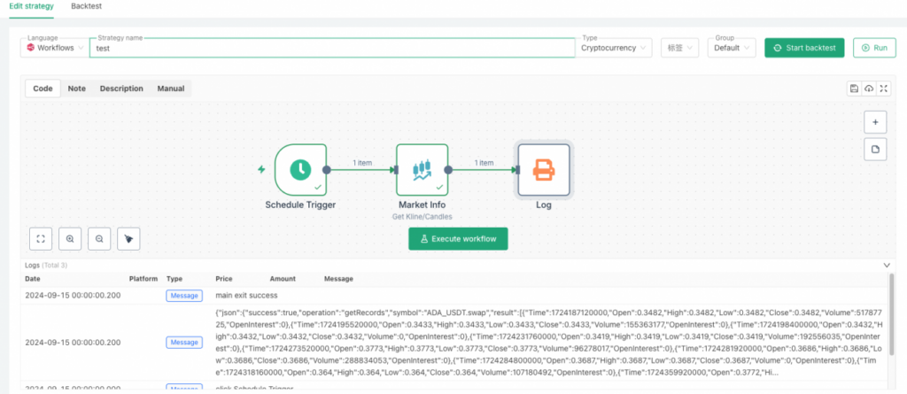Switch to the Backtest tab
907x394 pixels.
(85, 6)
